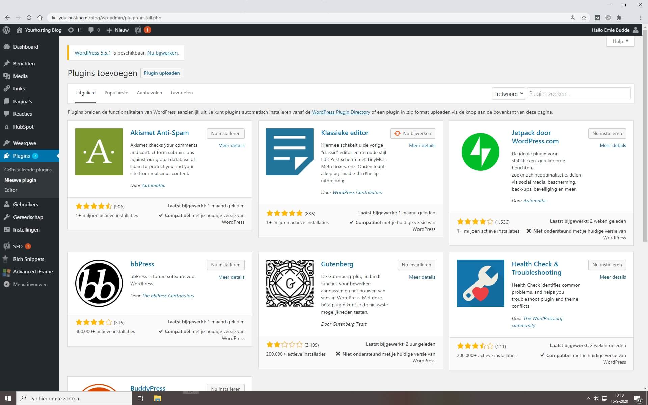Click the Klassieke editor plugin icon
Viewport: 648px width, 405px height.
point(290,152)
